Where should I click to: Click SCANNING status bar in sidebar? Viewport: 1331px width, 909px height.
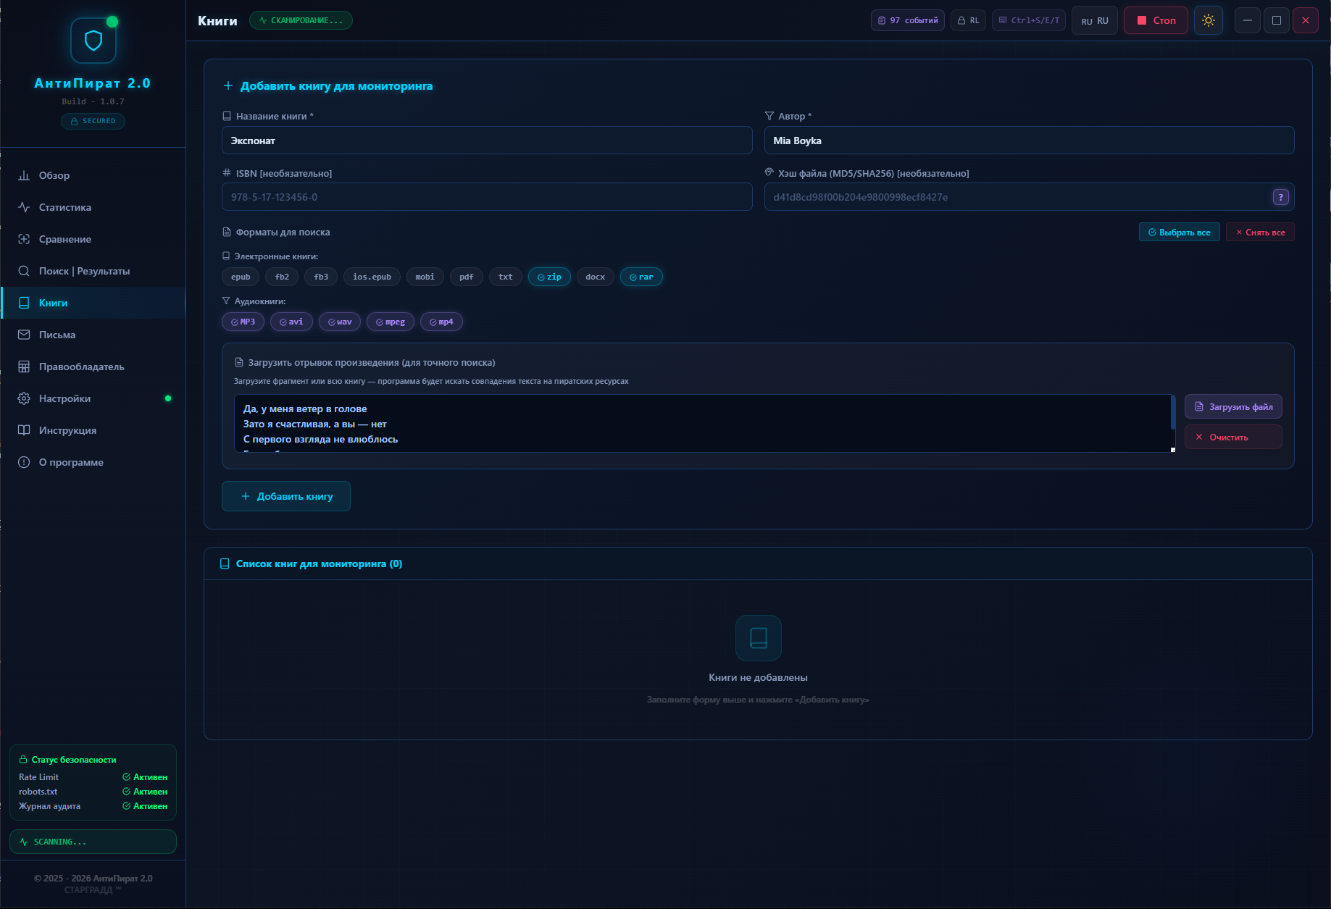[x=93, y=842]
